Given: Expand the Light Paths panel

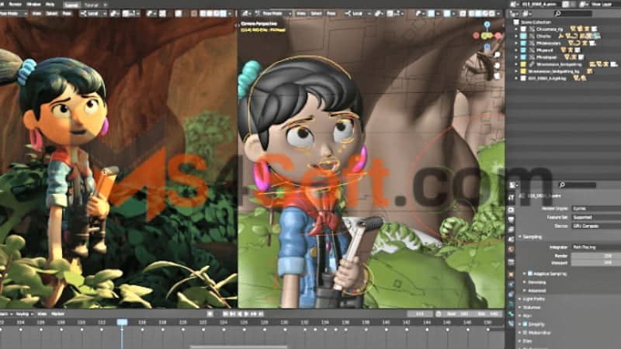Looking at the screenshot, I should coord(520,299).
